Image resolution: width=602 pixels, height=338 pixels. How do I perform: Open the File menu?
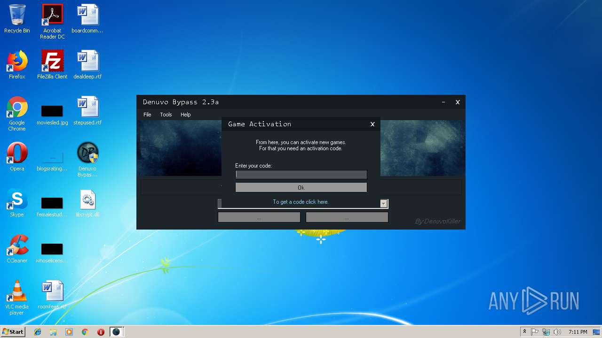[147, 115]
